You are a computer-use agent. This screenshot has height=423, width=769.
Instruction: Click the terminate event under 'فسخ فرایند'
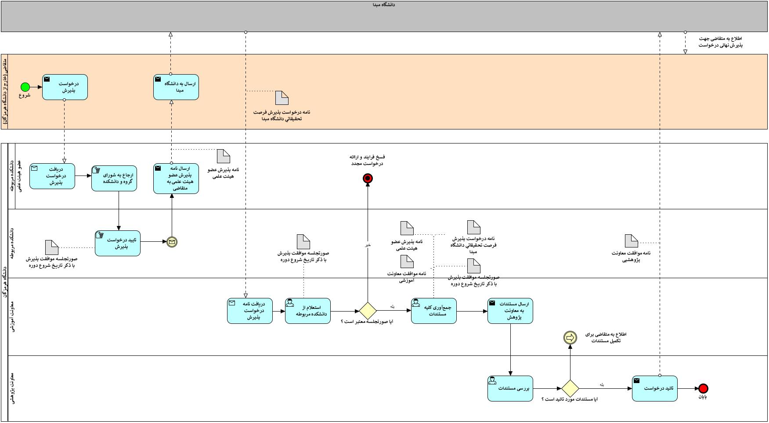click(368, 178)
